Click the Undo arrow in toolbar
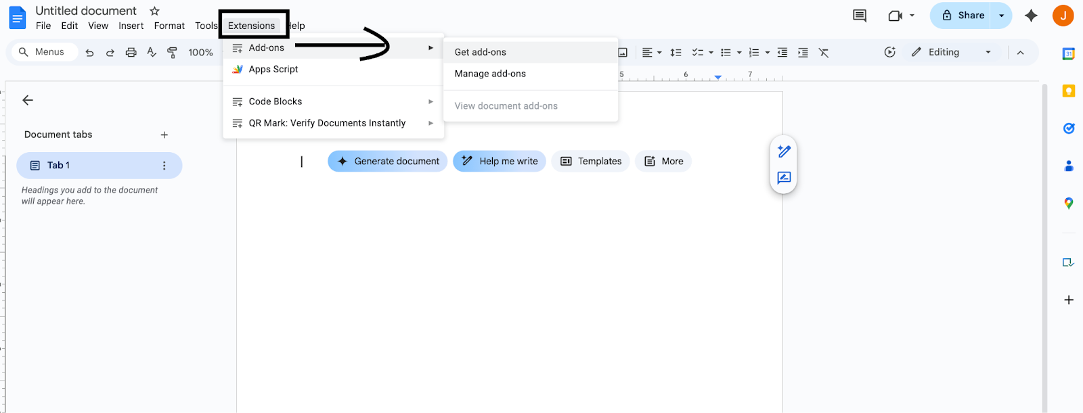 click(89, 53)
